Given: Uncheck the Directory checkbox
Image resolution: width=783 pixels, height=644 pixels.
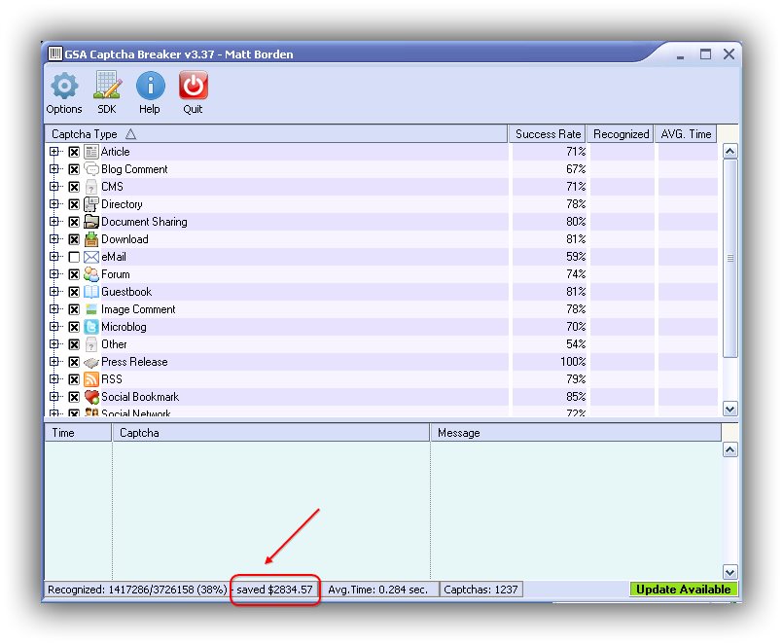Looking at the screenshot, I should tap(74, 204).
